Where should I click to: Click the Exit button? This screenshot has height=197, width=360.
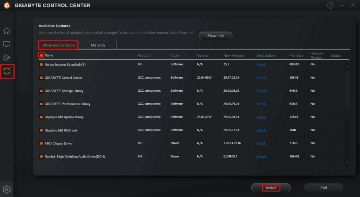click(x=324, y=188)
